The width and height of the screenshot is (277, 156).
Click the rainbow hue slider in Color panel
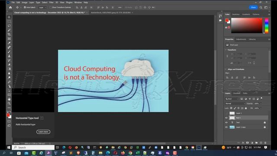coord(267,26)
